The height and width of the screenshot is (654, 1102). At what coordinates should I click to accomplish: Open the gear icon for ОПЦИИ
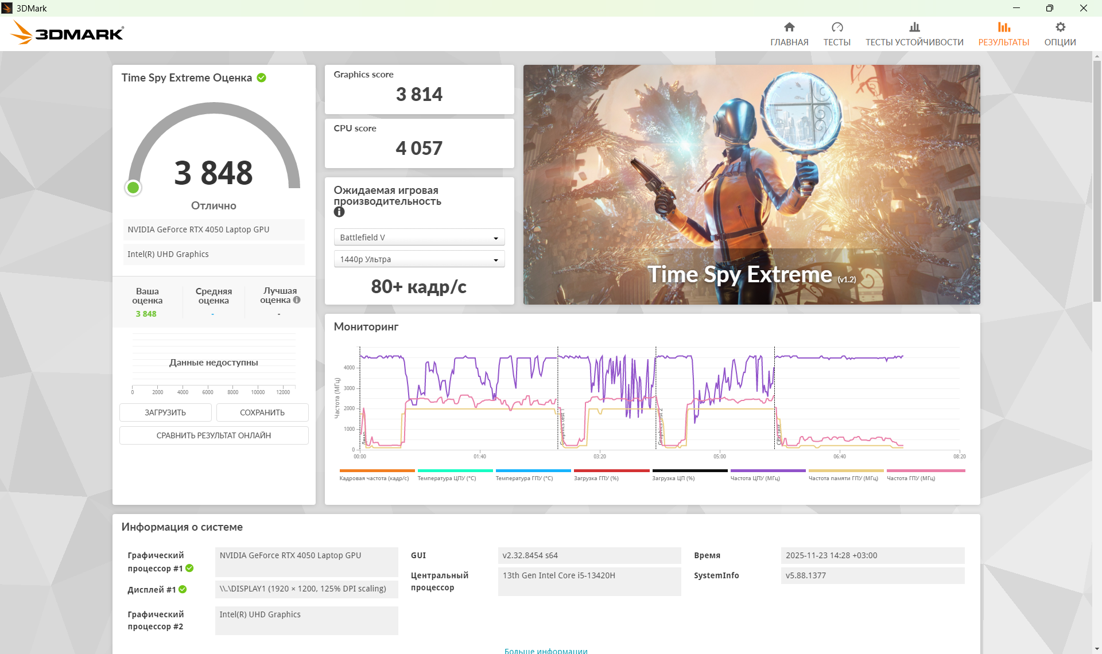click(x=1060, y=27)
